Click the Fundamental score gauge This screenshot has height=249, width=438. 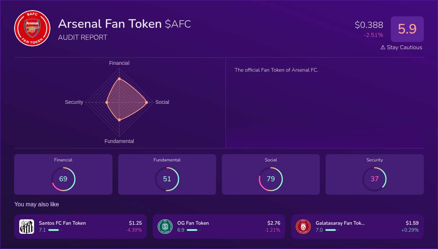click(167, 179)
